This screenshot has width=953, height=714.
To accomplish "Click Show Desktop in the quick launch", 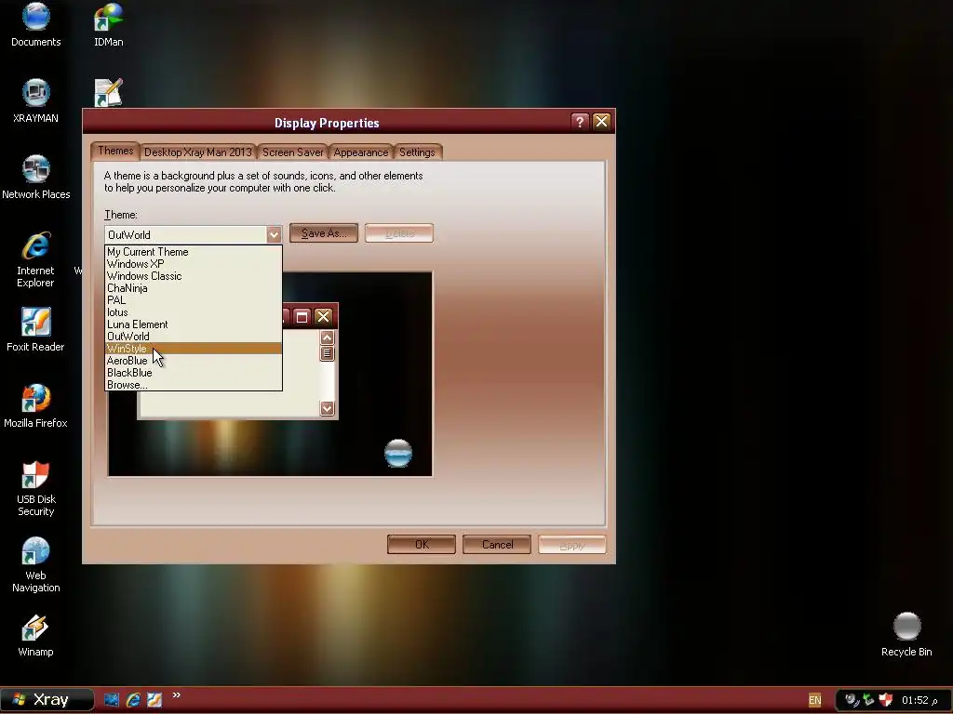I will (x=112, y=700).
